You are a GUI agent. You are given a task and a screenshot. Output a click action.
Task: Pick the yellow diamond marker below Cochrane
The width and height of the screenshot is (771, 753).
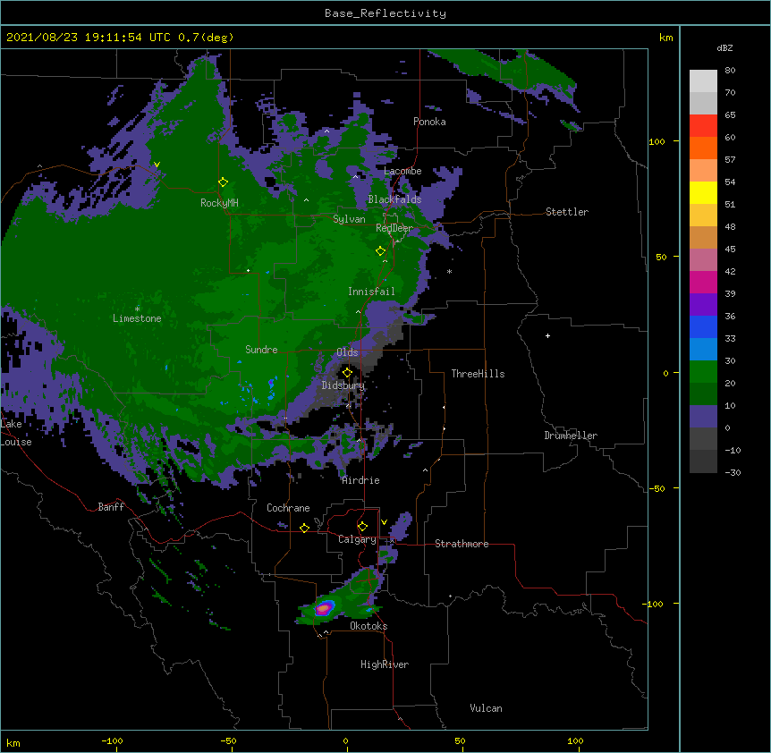point(304,528)
